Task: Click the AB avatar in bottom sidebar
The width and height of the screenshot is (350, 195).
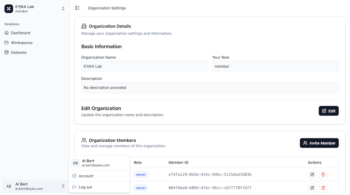Action: coord(9,186)
